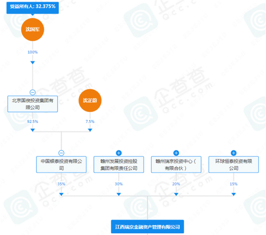
Task: Expand 环球恒泰投资有限公司 with its plus icon
Action: pyautogui.click(x=234, y=153)
